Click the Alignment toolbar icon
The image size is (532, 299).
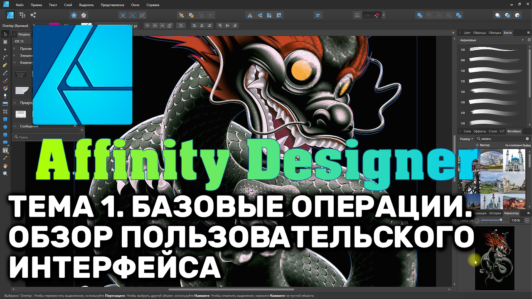318,15
